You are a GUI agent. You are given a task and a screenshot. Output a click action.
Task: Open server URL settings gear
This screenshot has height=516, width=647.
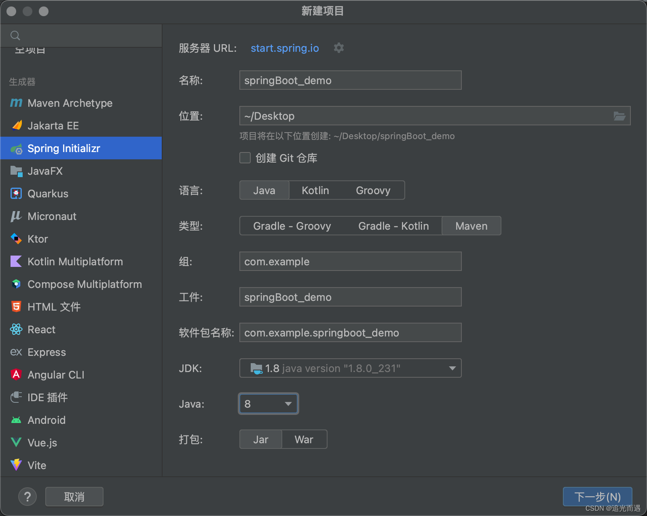pyautogui.click(x=339, y=48)
